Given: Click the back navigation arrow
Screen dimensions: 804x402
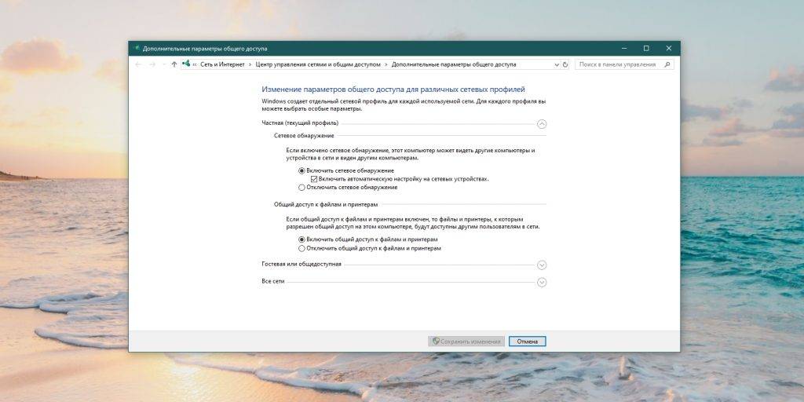Looking at the screenshot, I should click(x=139, y=64).
